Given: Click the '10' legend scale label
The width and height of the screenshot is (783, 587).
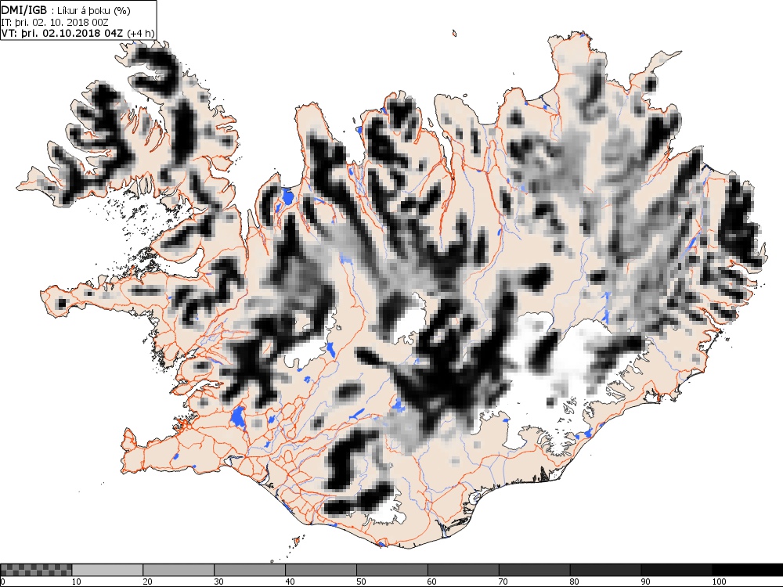Looking at the screenshot, I should [x=77, y=582].
